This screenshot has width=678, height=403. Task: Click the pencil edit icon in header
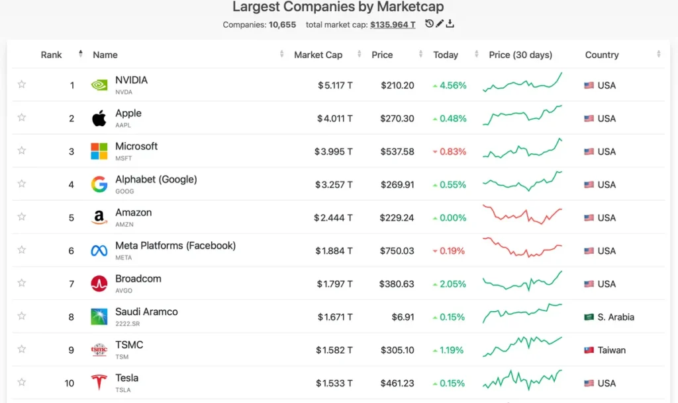(440, 24)
